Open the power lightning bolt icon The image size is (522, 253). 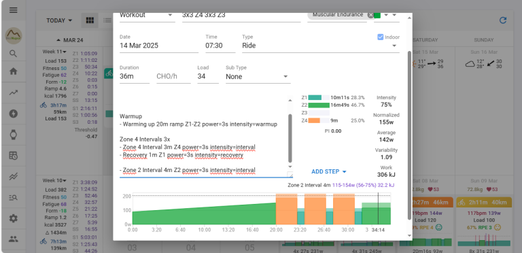point(14,114)
